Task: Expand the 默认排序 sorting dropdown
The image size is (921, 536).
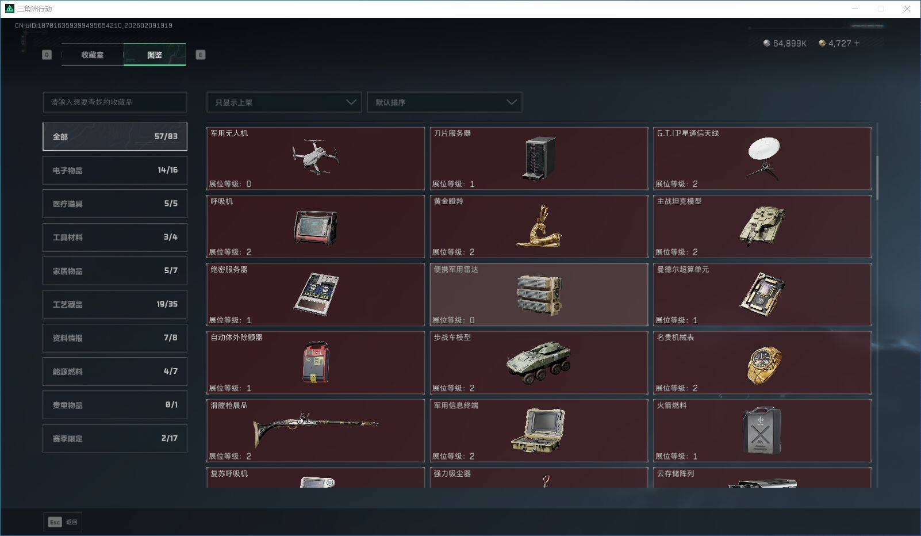Action: pos(444,102)
